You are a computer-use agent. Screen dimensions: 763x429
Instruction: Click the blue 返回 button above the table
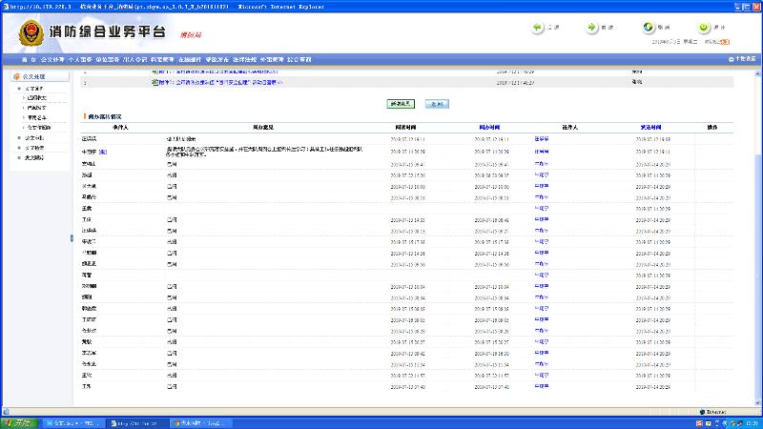[x=436, y=102]
